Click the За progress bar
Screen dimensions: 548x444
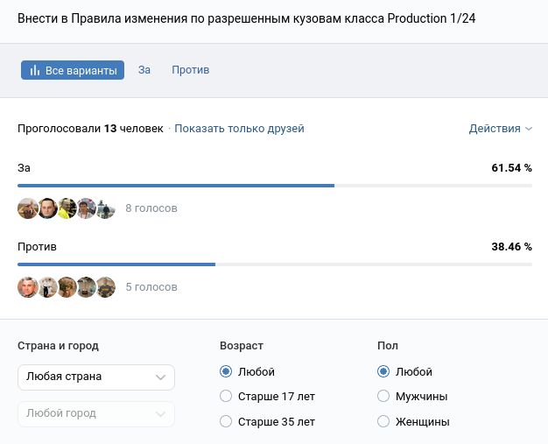[x=274, y=186]
